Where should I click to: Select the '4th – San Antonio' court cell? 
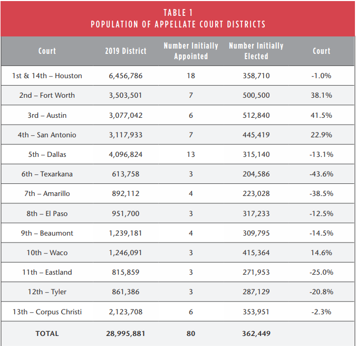47,135
